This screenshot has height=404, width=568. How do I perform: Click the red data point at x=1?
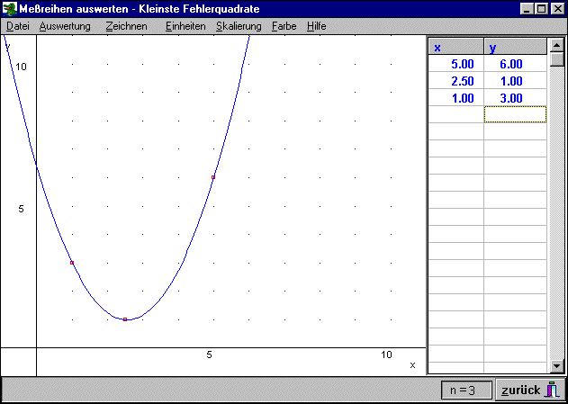[x=72, y=263]
